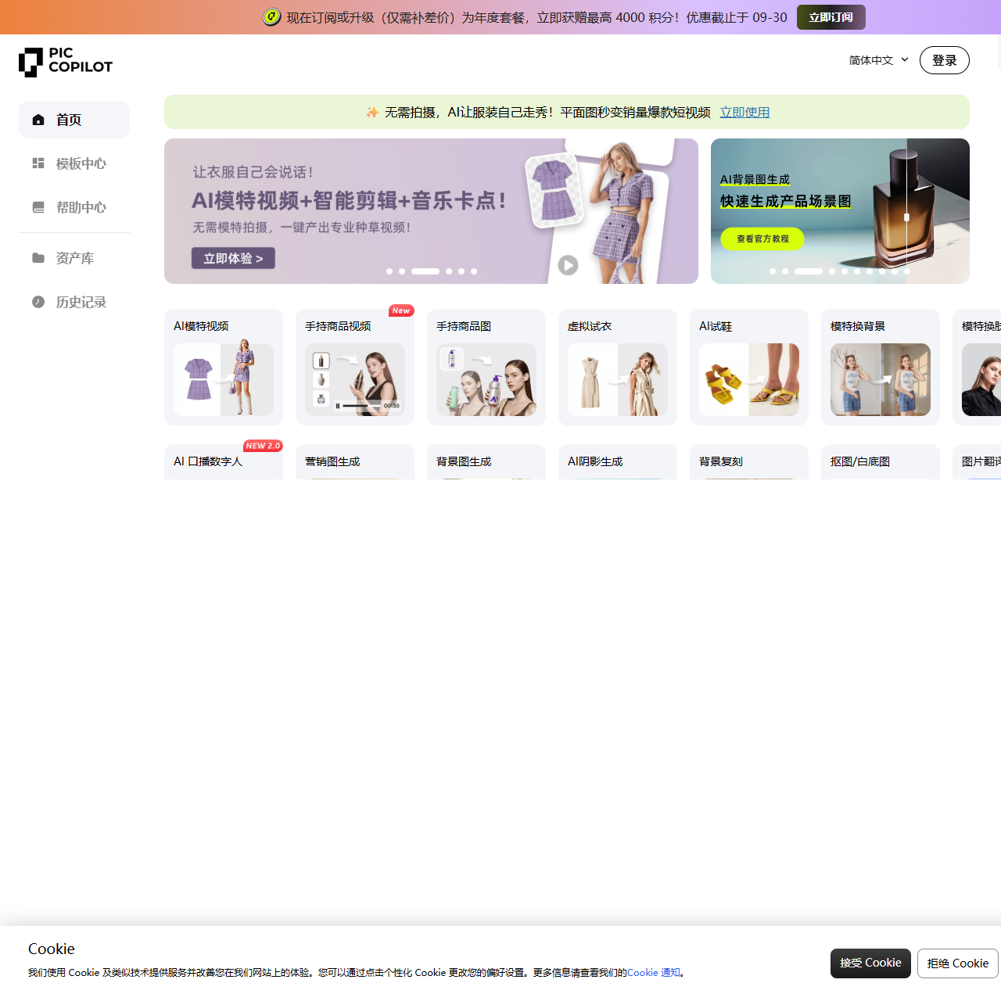This screenshot has height=1001, width=1001.
Task: Open the 首页 home sidebar item
Action: tap(74, 120)
